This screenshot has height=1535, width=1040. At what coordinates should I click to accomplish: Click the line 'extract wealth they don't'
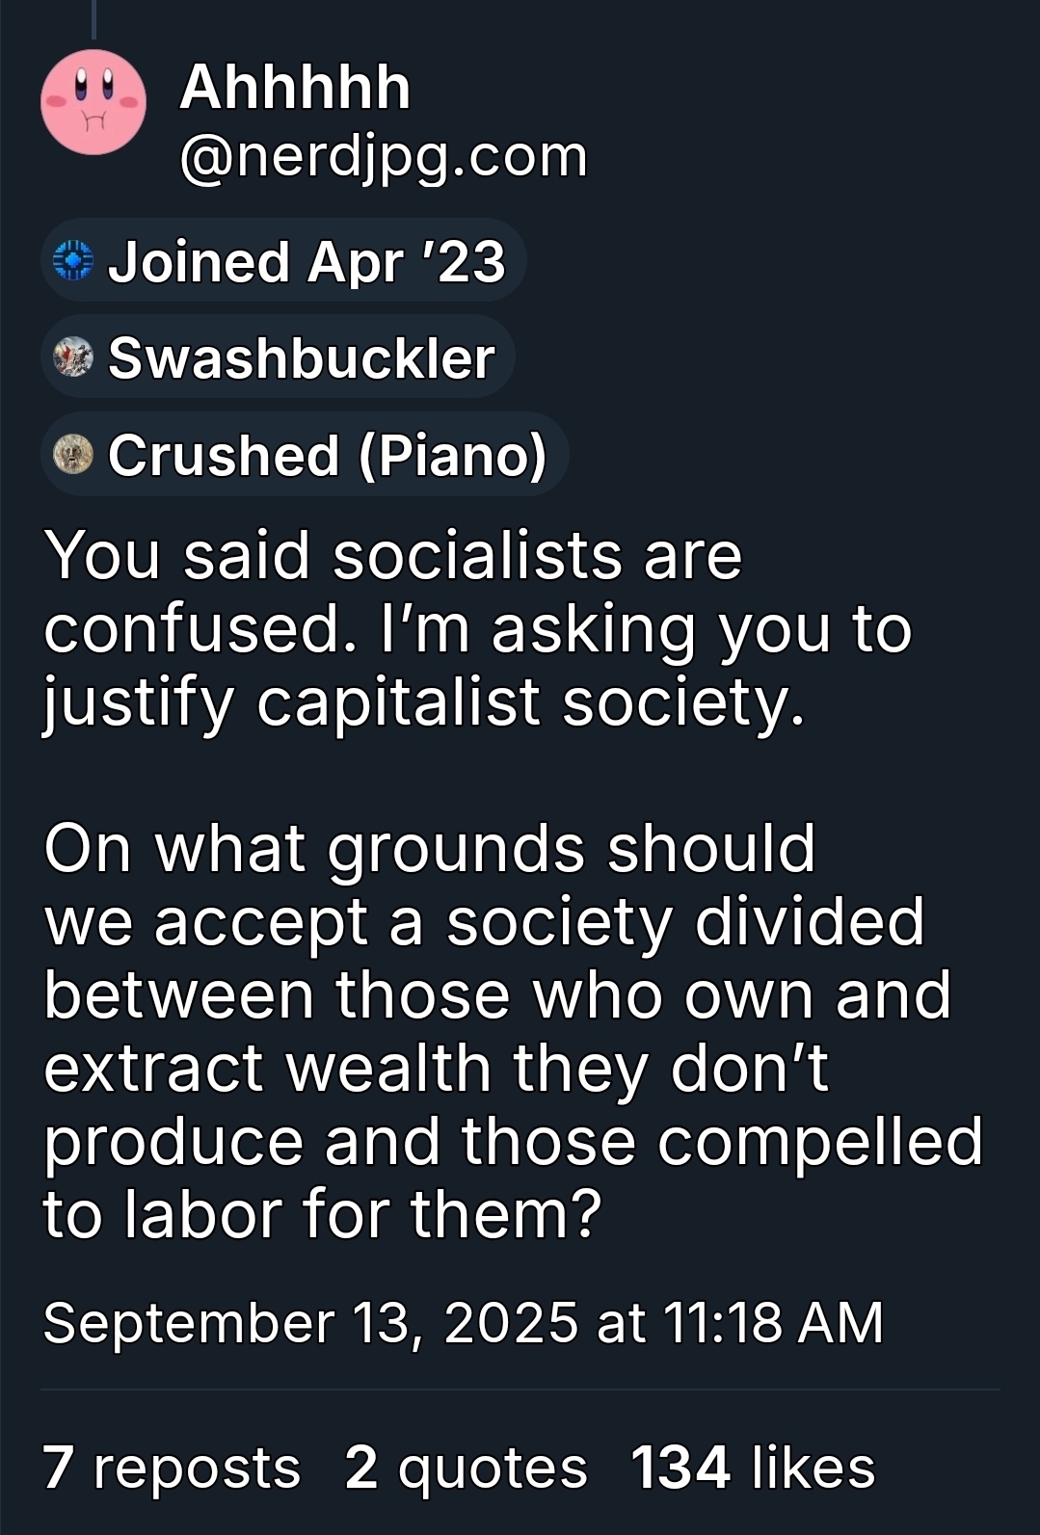point(437,1068)
